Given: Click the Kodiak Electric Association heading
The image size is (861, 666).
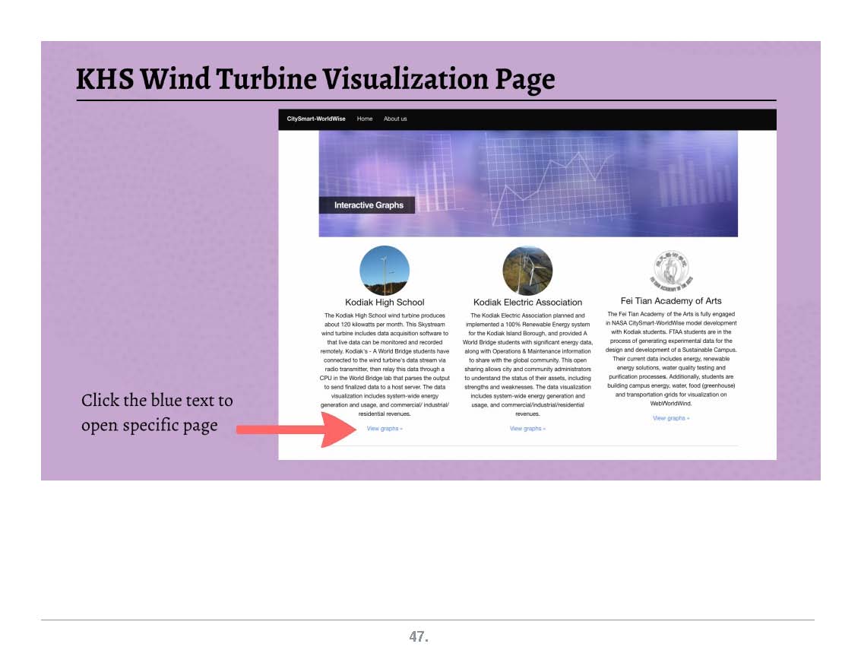Looking at the screenshot, I should click(x=527, y=303).
